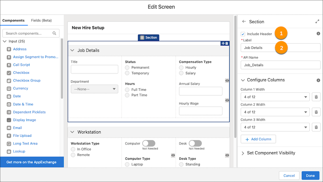
Task: Click the Add Column button
Action: 258,139
